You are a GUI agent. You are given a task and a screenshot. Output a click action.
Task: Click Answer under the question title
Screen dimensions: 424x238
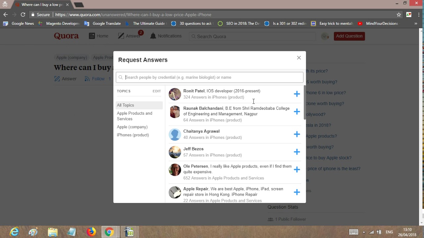65,79
